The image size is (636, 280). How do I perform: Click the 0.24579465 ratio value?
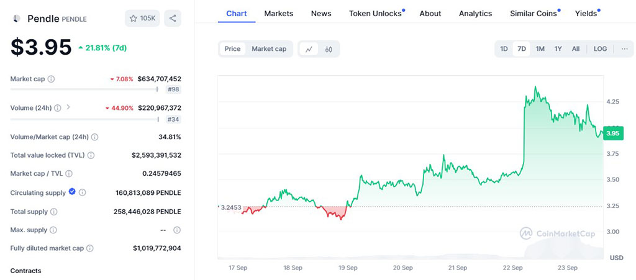[162, 173]
